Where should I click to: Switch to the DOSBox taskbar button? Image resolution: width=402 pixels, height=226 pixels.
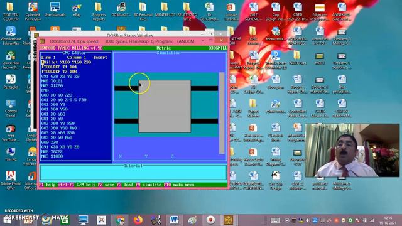pyautogui.click(x=229, y=220)
